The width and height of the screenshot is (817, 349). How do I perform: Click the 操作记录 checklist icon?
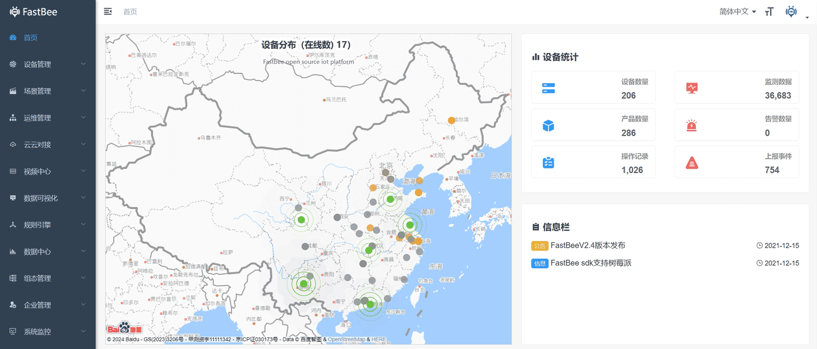tap(548, 163)
